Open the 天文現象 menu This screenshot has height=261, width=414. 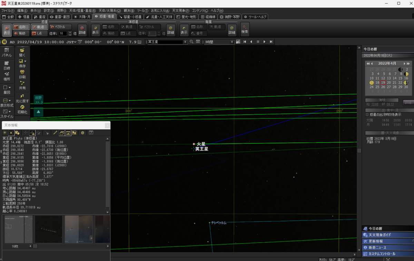tap(180, 11)
